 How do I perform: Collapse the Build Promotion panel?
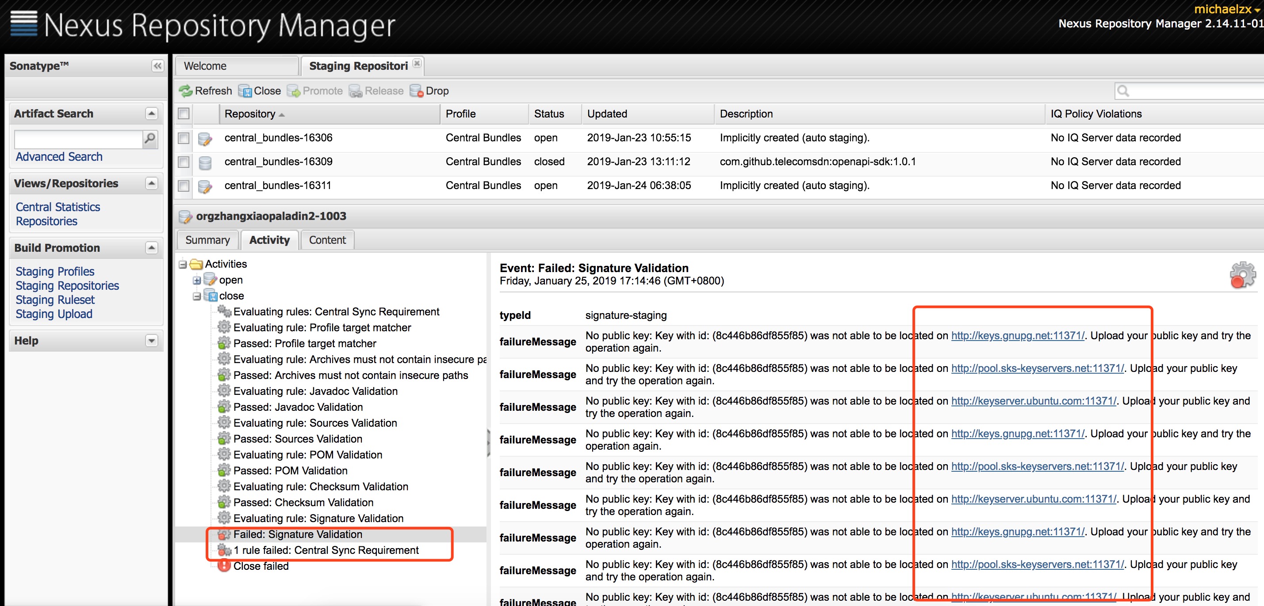point(152,248)
